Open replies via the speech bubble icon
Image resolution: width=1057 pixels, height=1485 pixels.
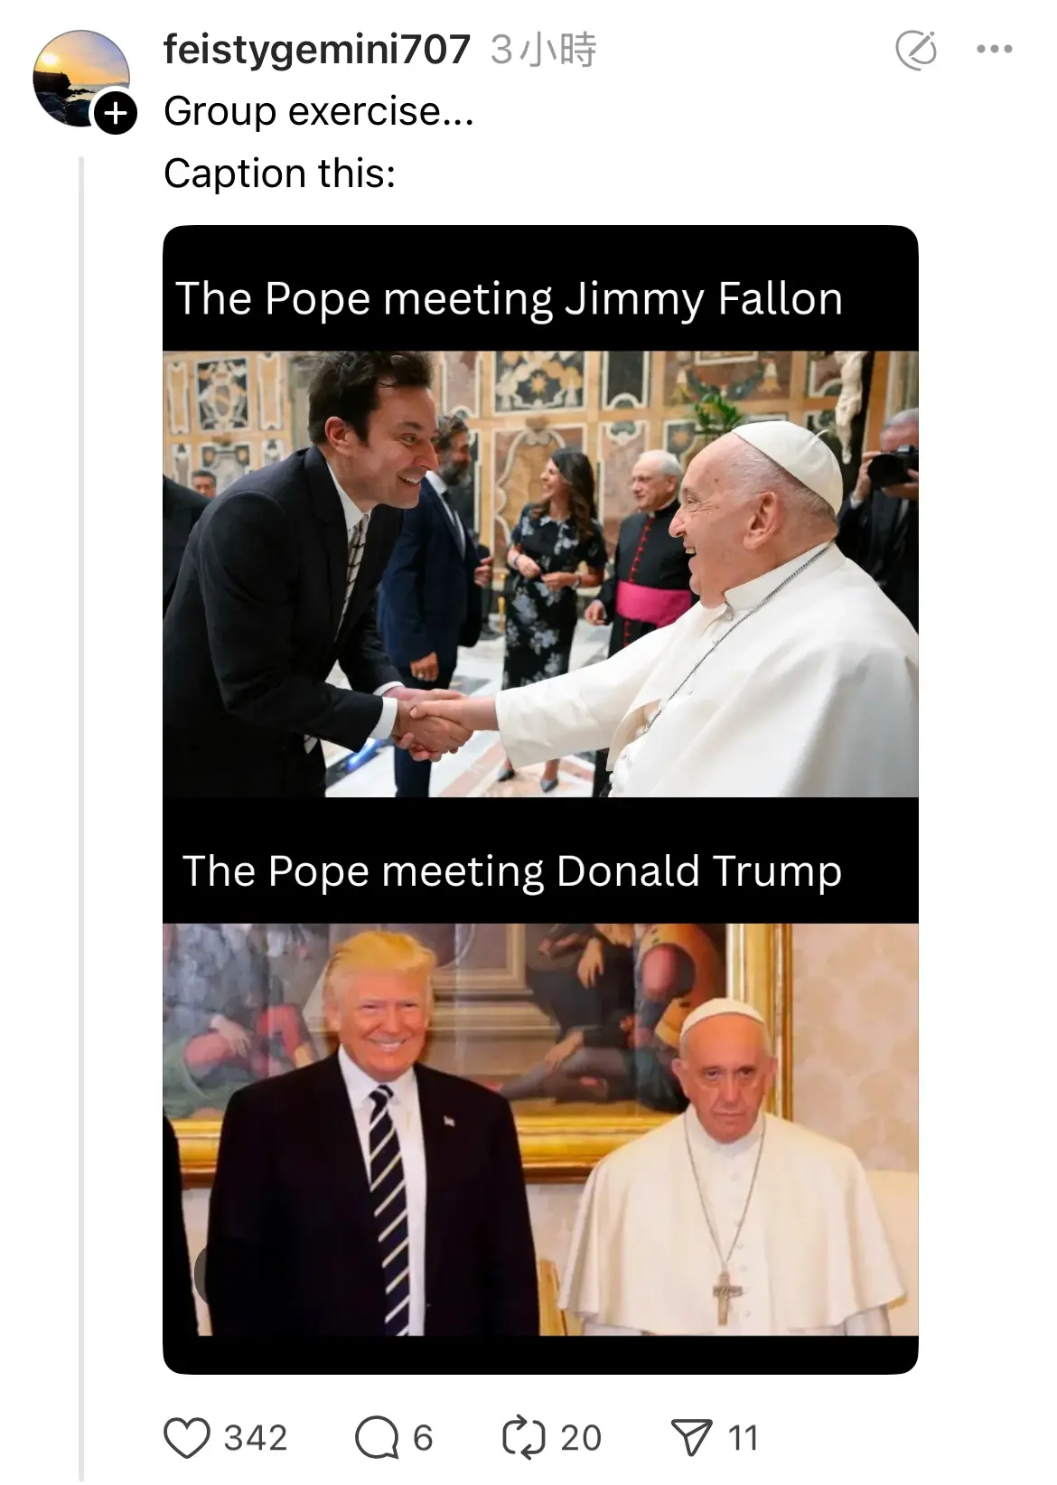[377, 1437]
